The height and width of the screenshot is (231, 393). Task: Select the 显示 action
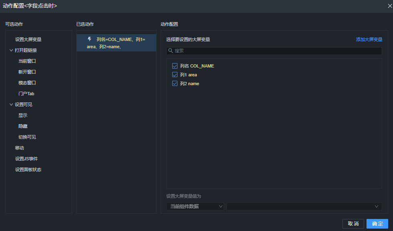tap(23, 115)
